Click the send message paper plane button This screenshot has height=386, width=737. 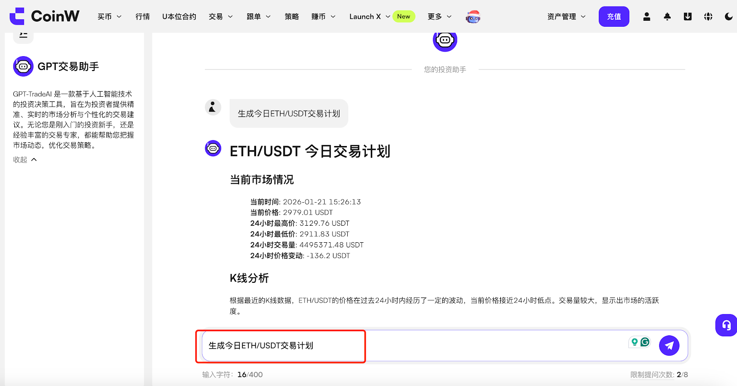669,345
